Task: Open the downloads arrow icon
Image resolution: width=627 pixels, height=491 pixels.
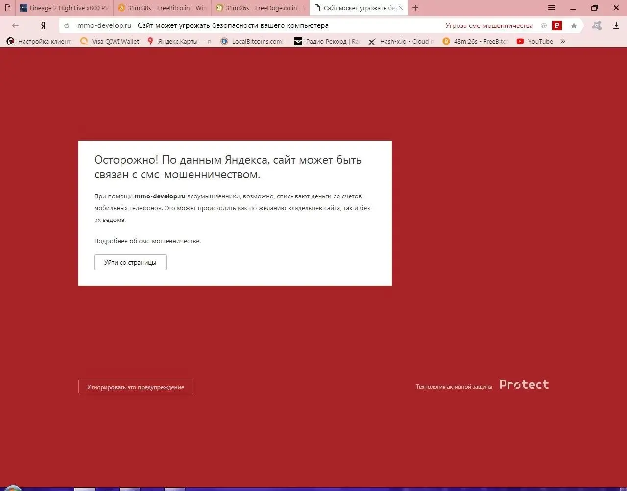Action: coord(616,25)
